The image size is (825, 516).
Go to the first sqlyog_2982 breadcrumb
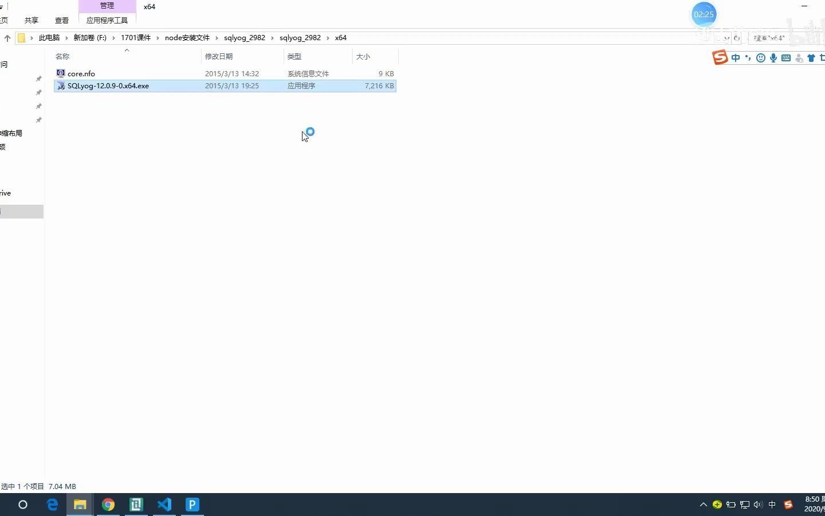click(245, 38)
